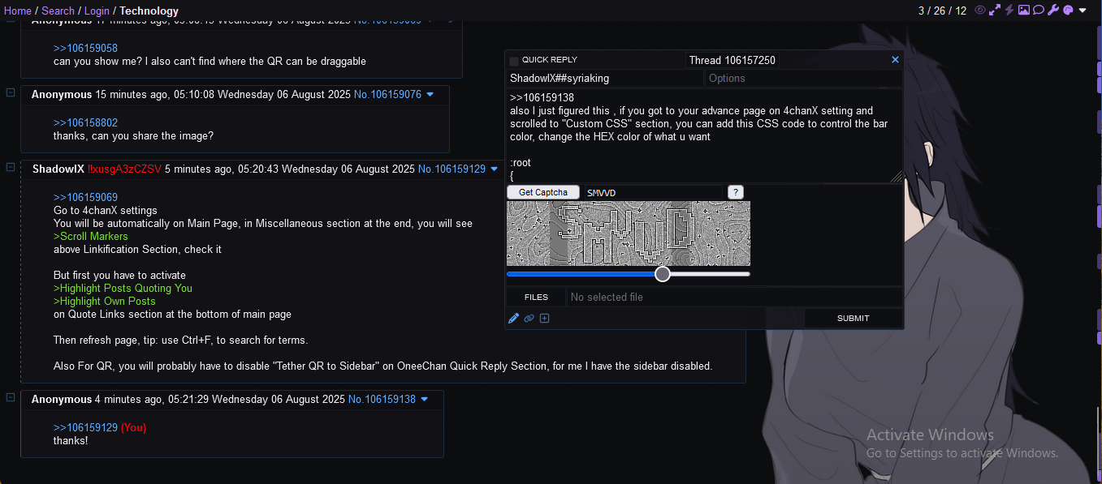Click the captcha slider handle
Viewport: 1102px width, 484px height.
click(663, 274)
